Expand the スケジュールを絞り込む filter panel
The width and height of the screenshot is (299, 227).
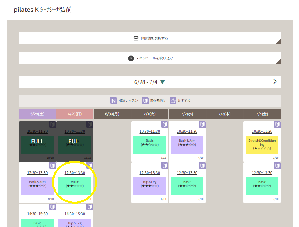[x=149, y=58]
